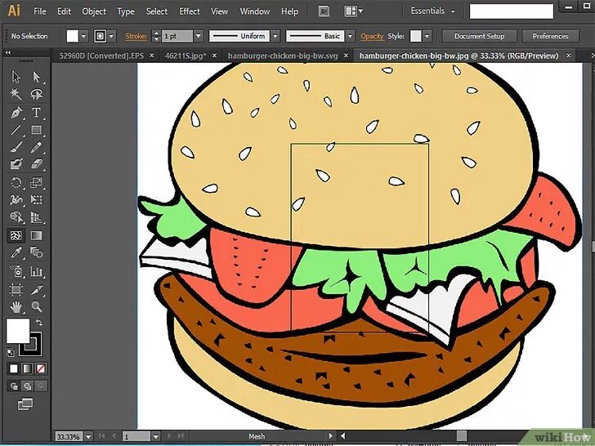
Task: Switch to hamburger-chicken-big-bw.svg tab
Action: click(283, 56)
